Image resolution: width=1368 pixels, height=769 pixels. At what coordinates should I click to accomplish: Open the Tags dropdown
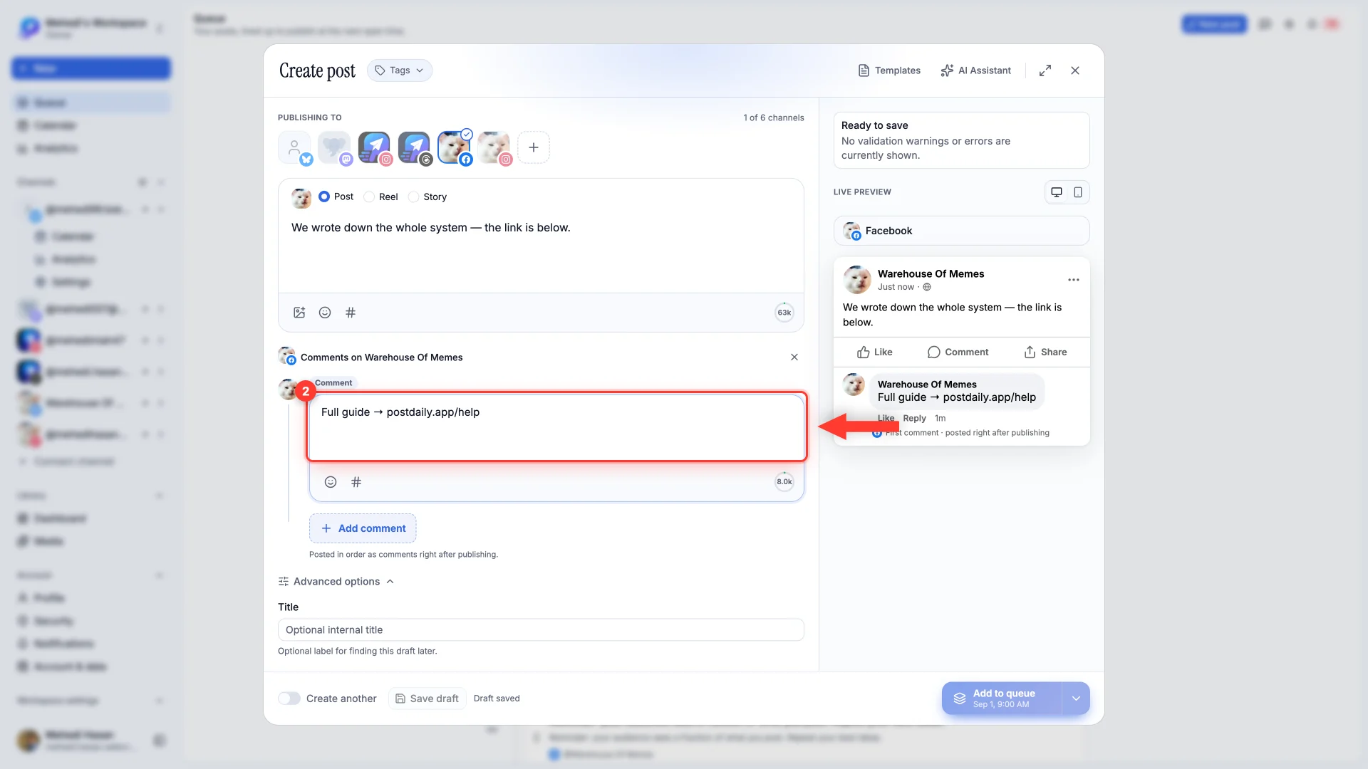coord(400,70)
